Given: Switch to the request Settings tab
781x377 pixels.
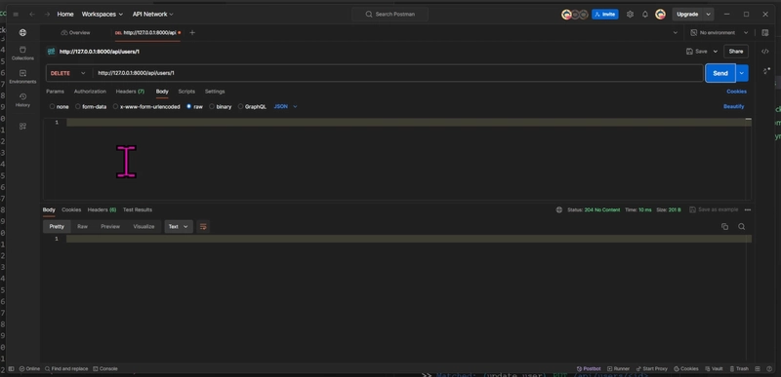Looking at the screenshot, I should (215, 92).
